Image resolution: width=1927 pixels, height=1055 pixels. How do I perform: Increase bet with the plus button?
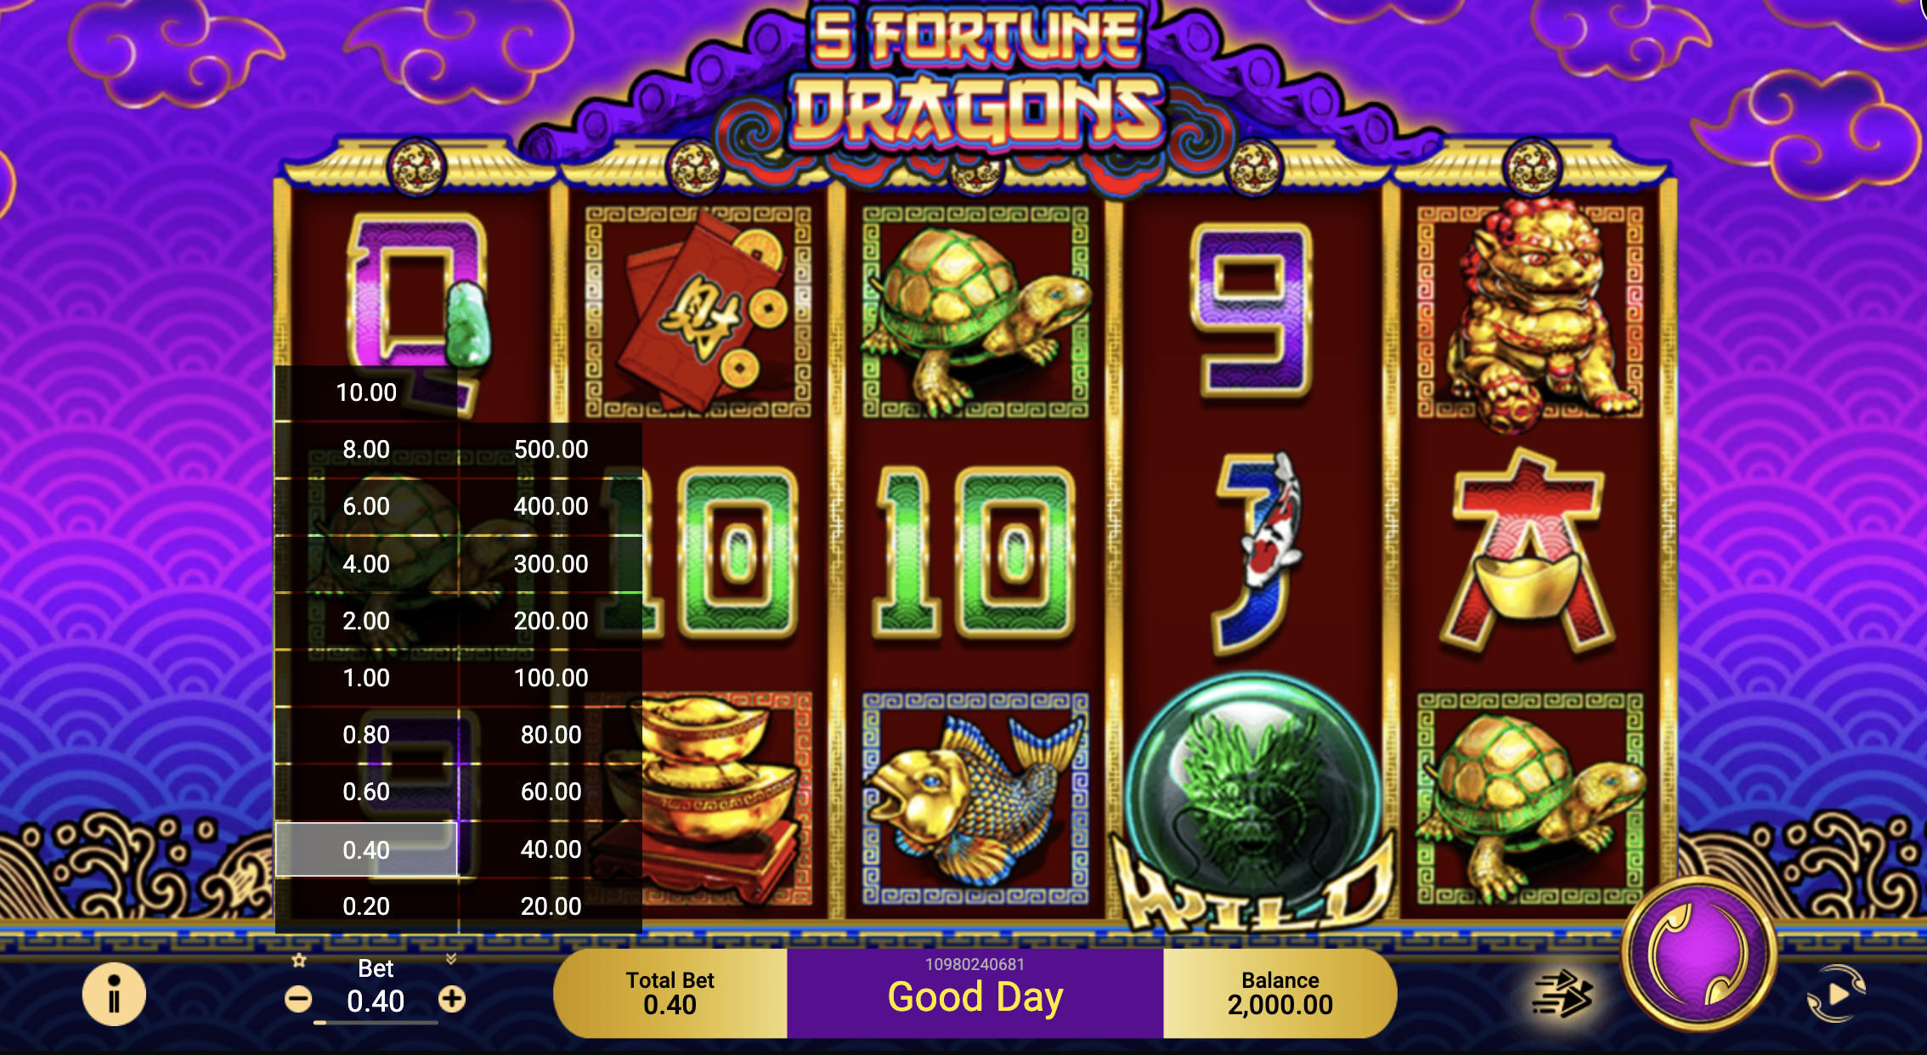[452, 999]
